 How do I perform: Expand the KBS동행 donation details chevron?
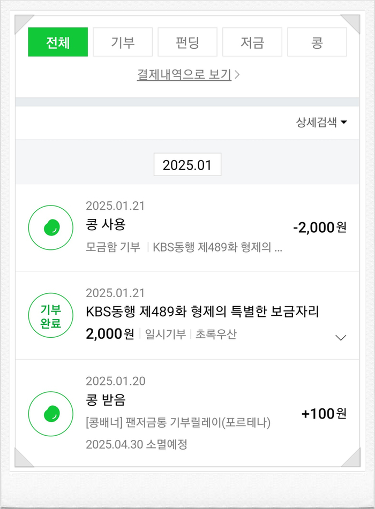(340, 337)
